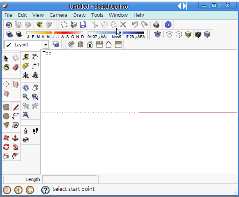Pick the Offset tool

[x=16, y=156]
